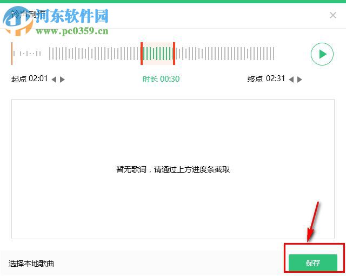Screen dimensions: 346x276
Task: Move end point 终点 later with right arrow
Action: (300, 79)
